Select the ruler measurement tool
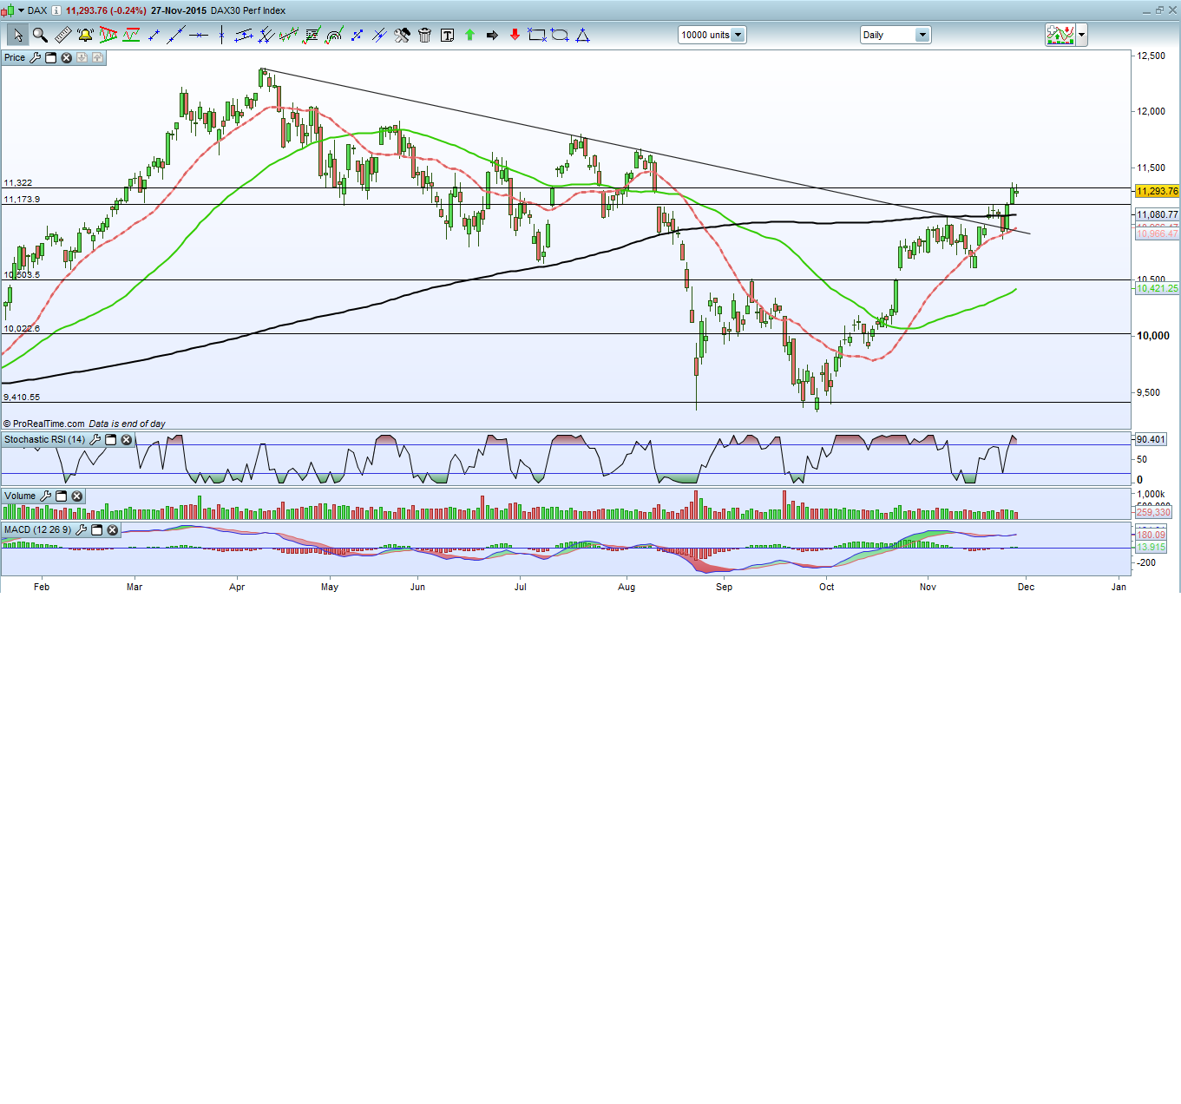1181x1104 pixels. 62,36
